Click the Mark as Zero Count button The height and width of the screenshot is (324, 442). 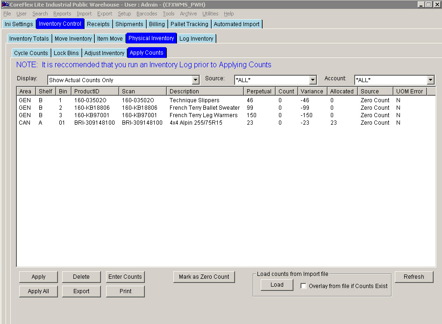pyautogui.click(x=204, y=277)
